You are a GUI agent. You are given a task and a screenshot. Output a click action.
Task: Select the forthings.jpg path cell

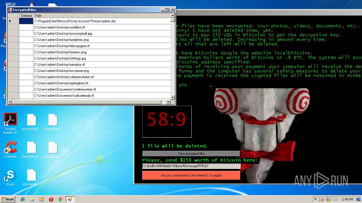pyautogui.click(x=102, y=58)
